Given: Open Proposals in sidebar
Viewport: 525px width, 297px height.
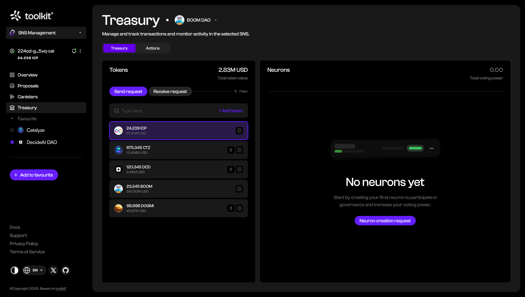Looking at the screenshot, I should (46, 86).
